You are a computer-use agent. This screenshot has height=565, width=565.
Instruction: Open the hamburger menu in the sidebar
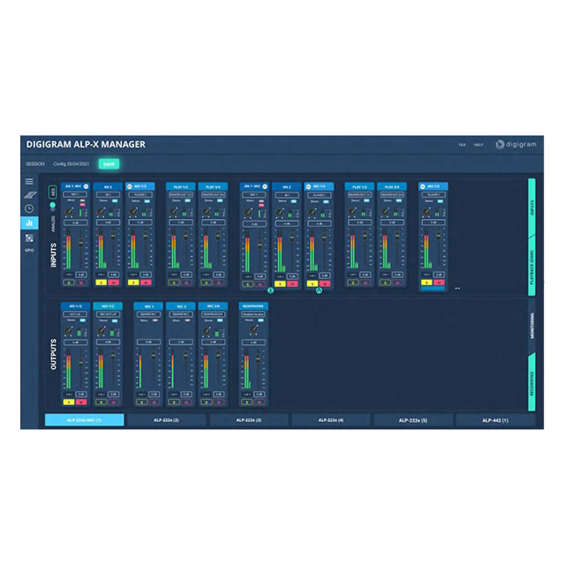tap(29, 181)
